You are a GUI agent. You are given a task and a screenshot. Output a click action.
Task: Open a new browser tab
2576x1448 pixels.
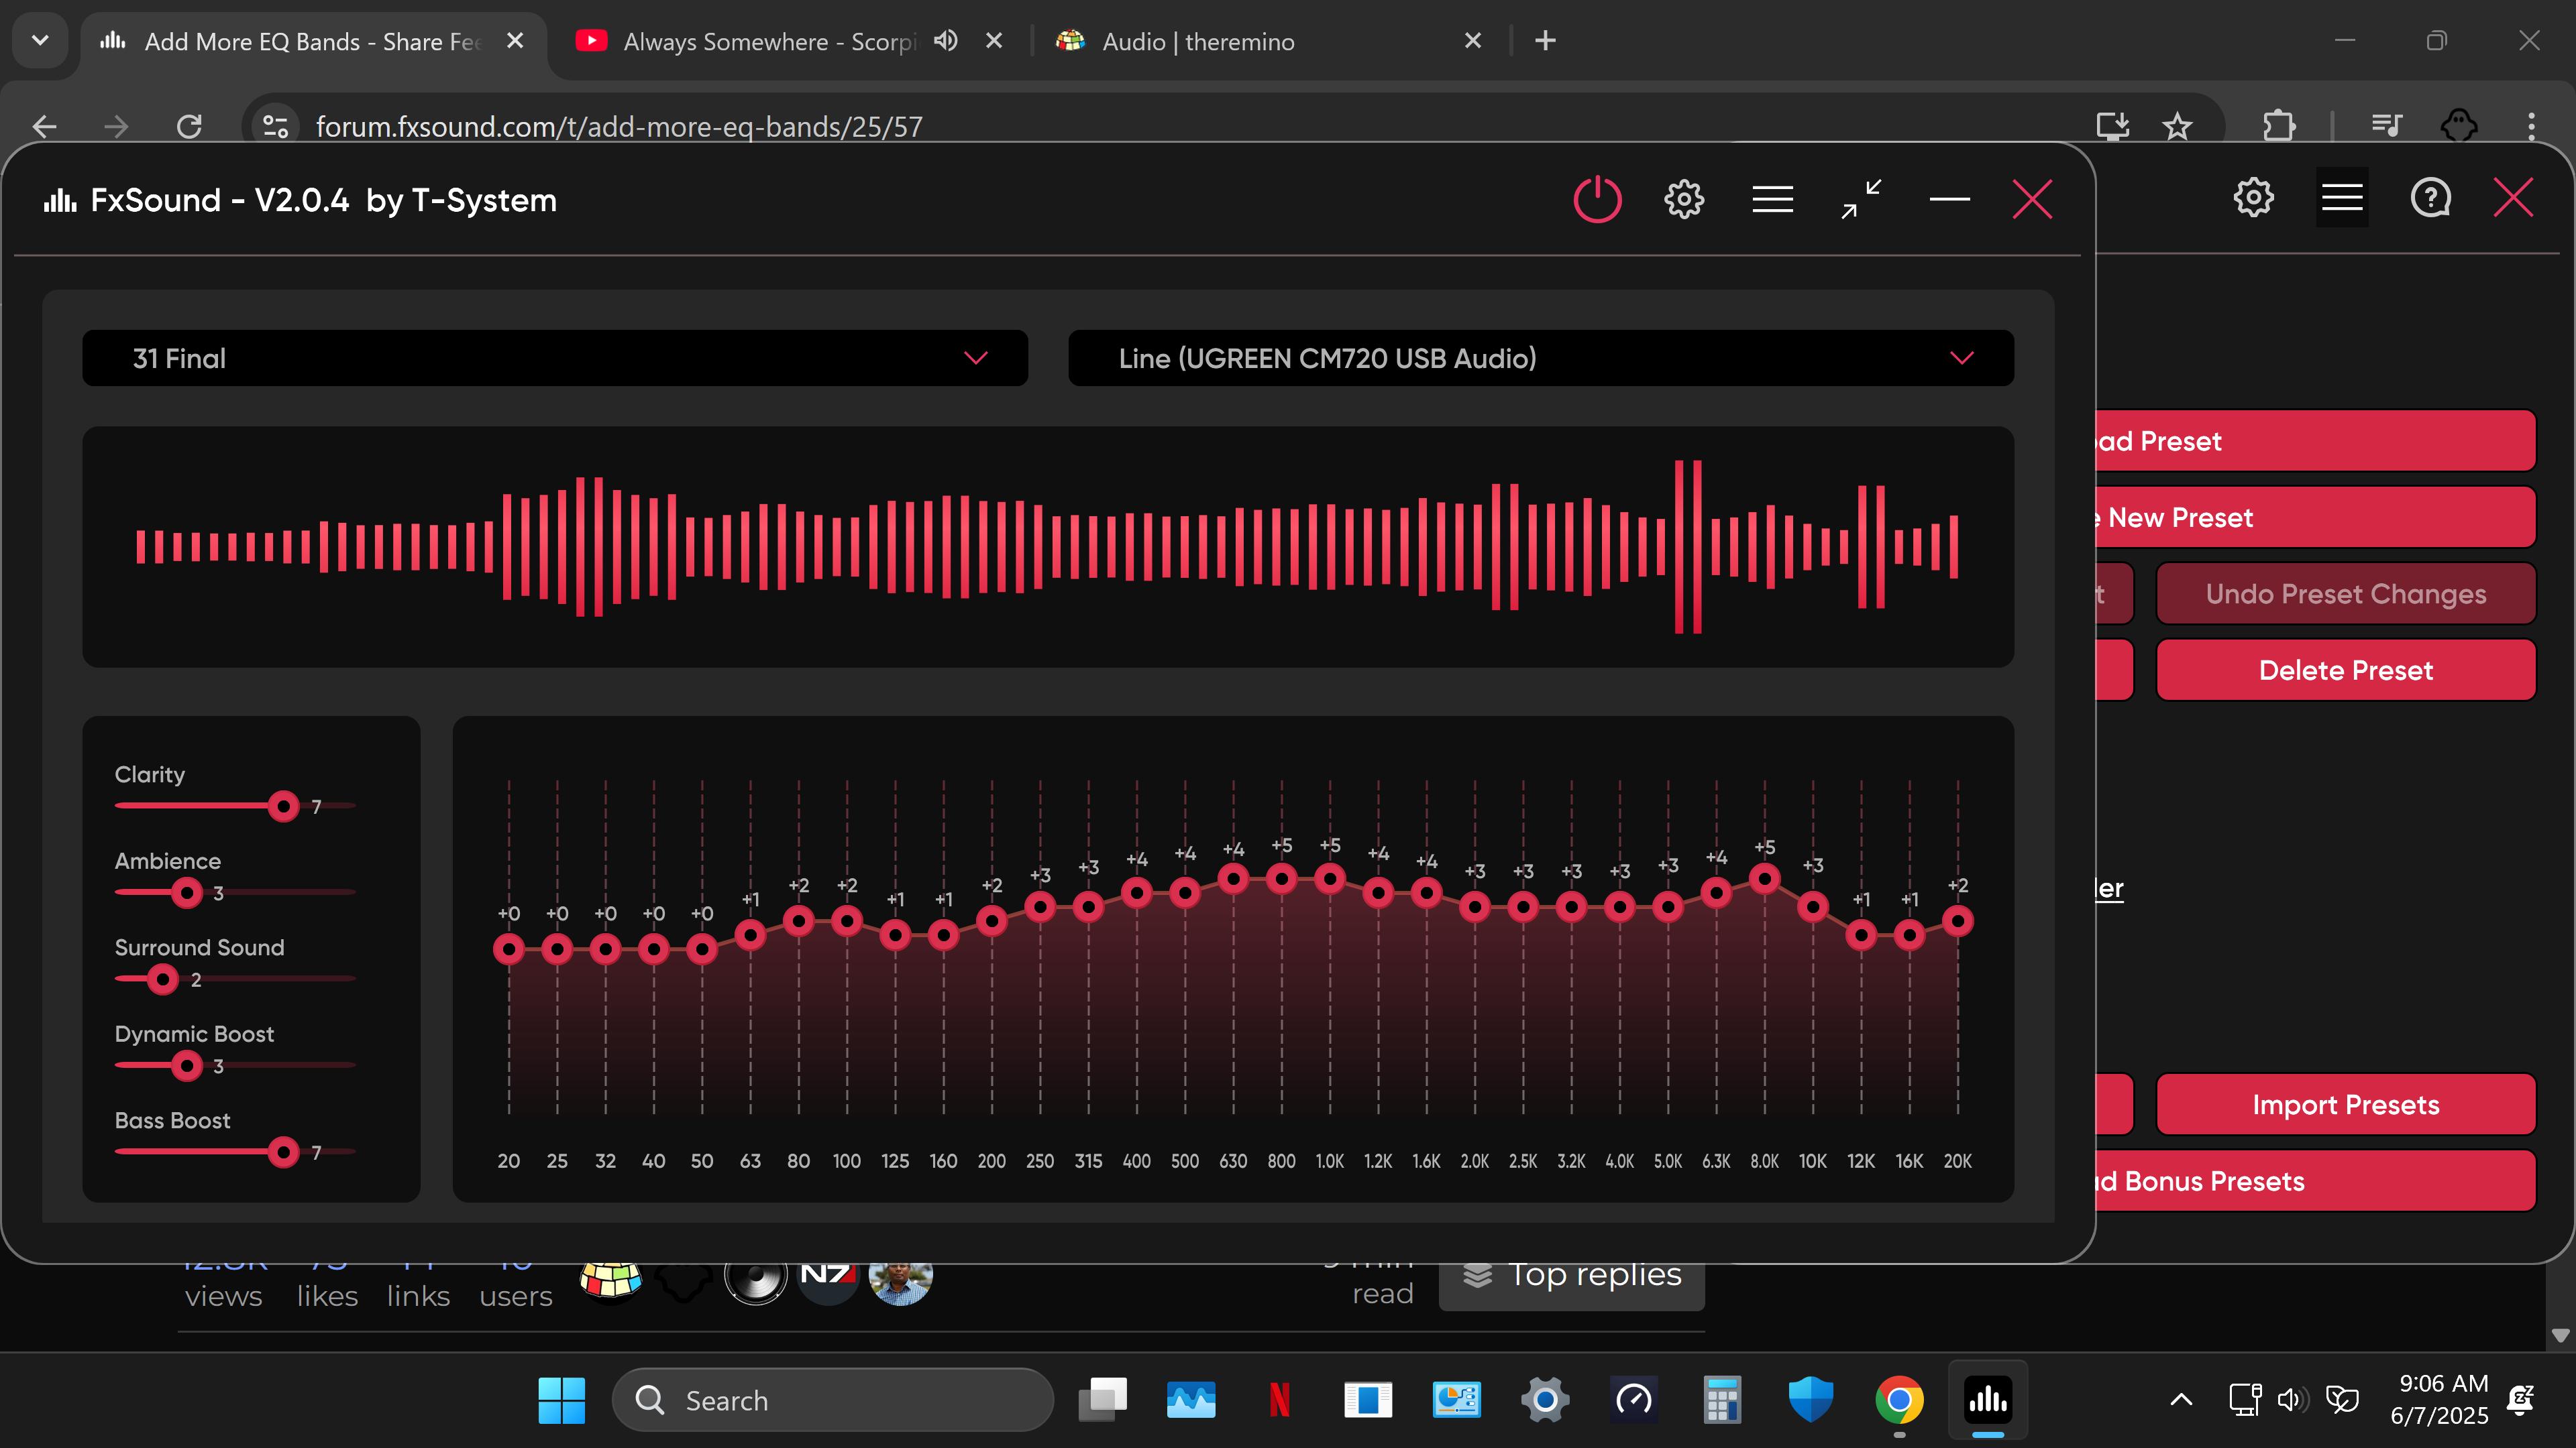pos(1545,41)
